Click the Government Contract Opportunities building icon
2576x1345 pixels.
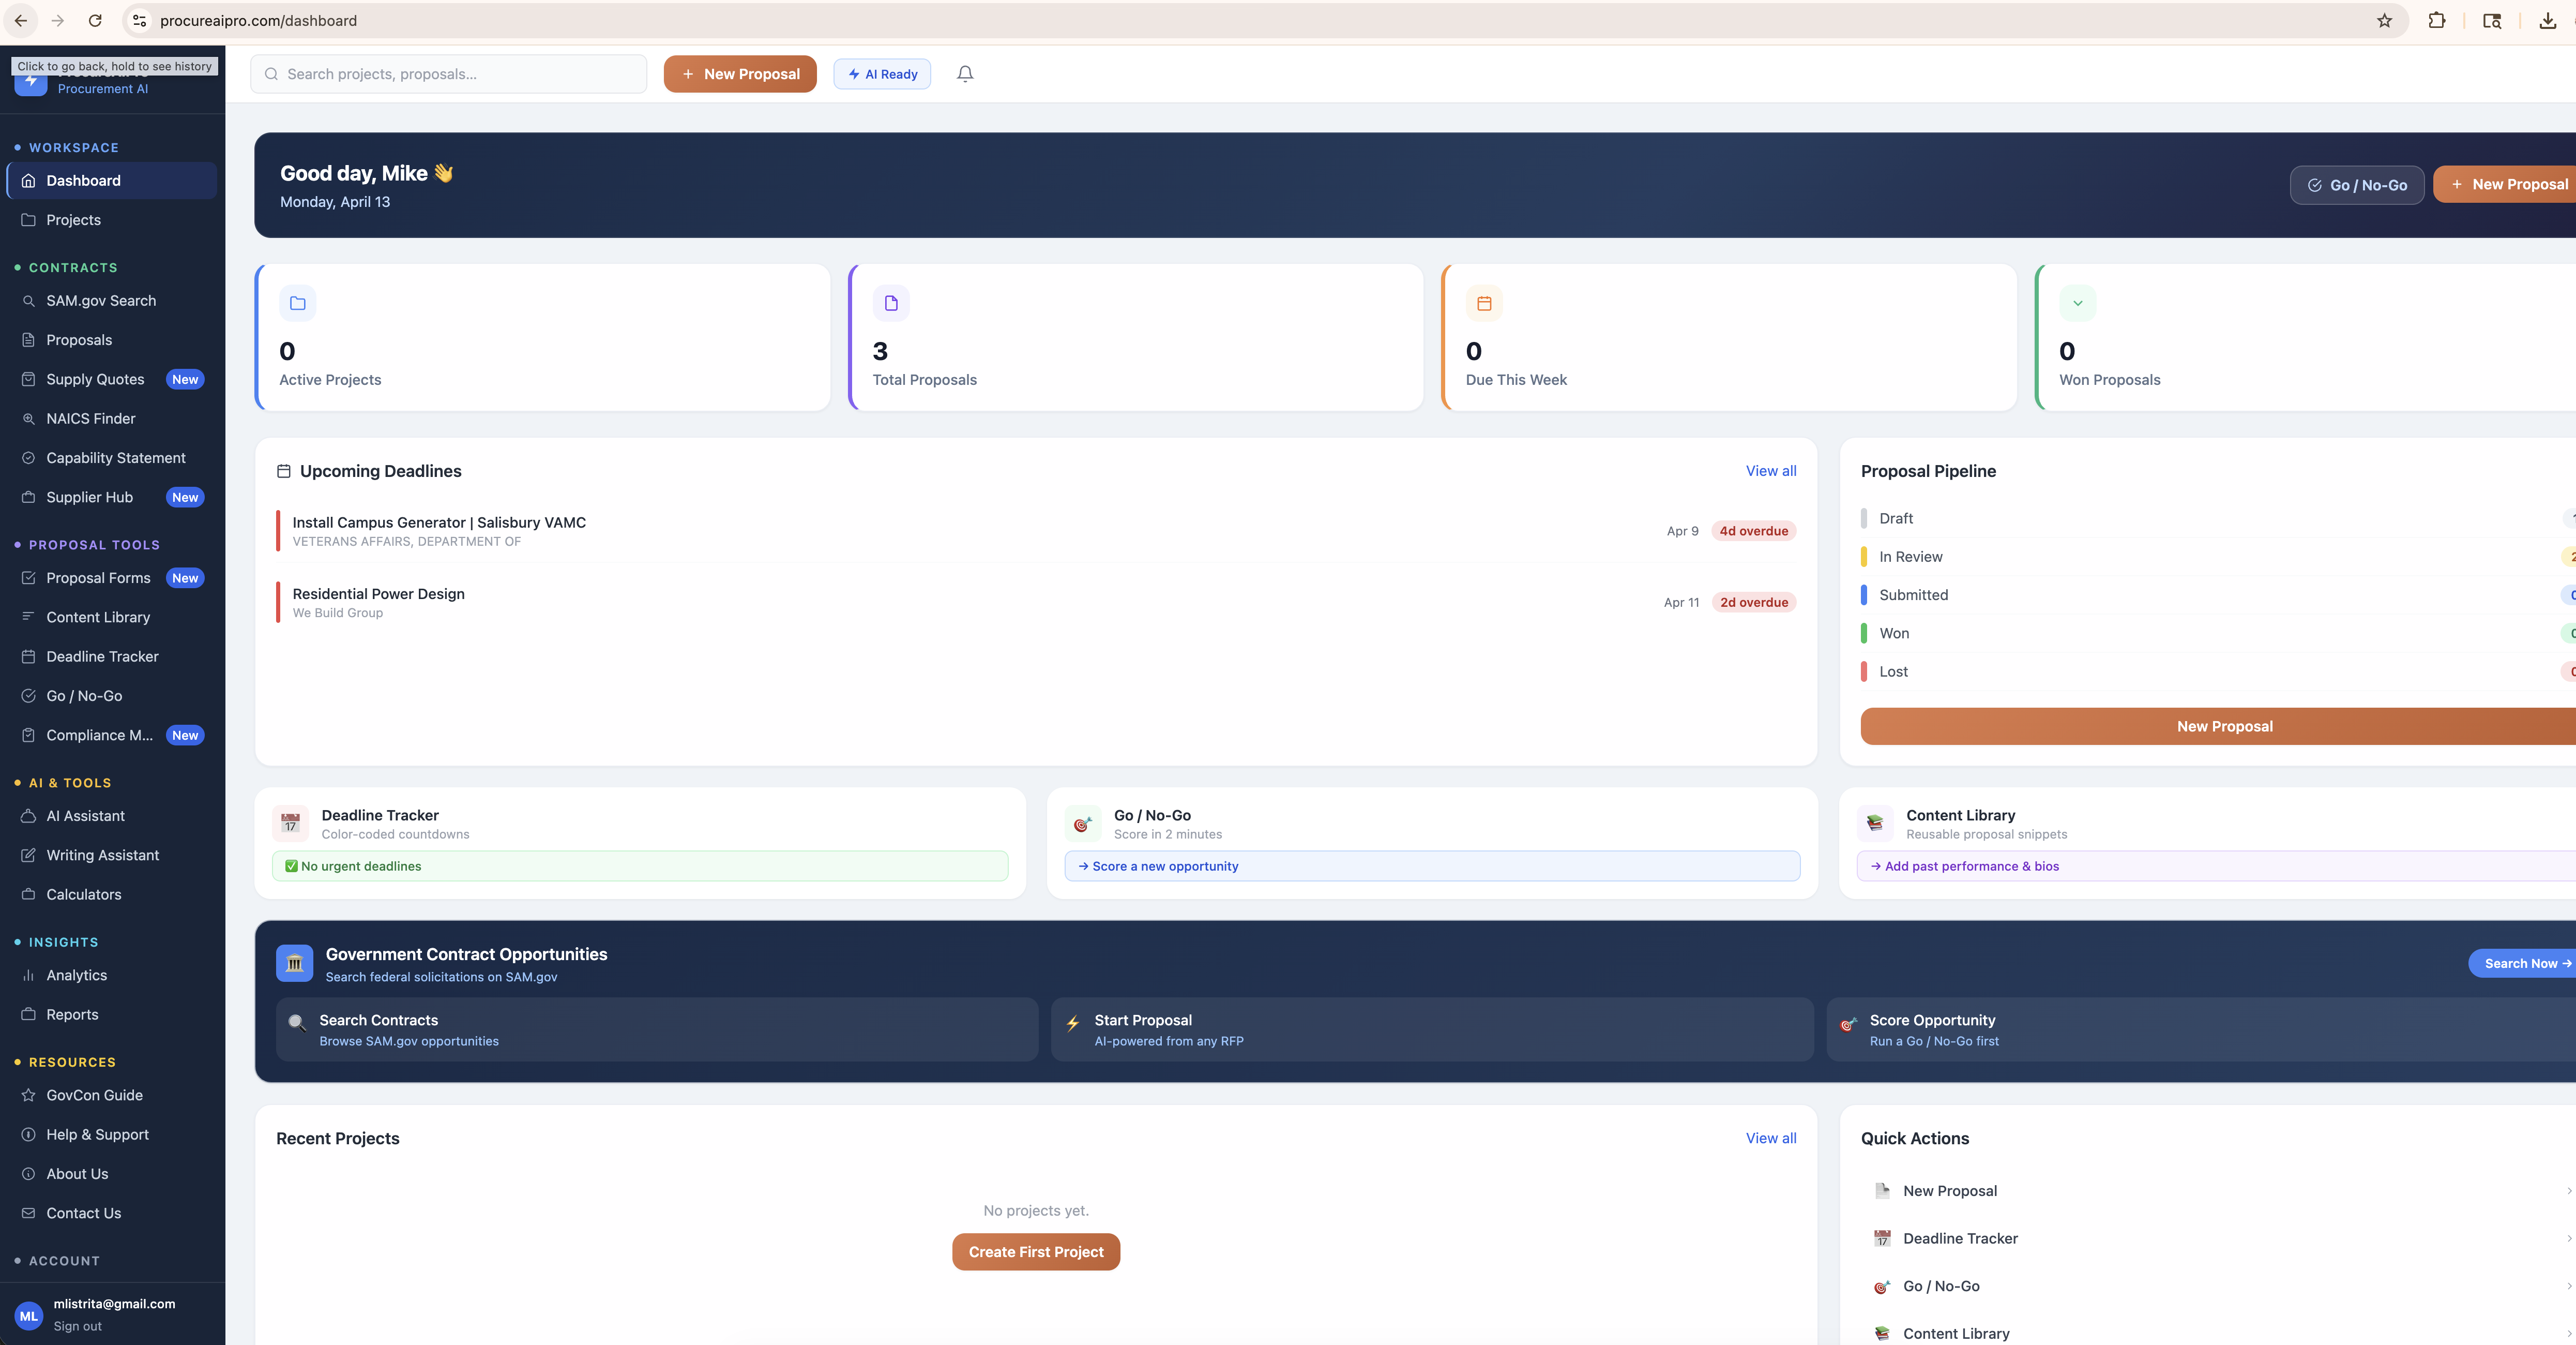tap(294, 964)
